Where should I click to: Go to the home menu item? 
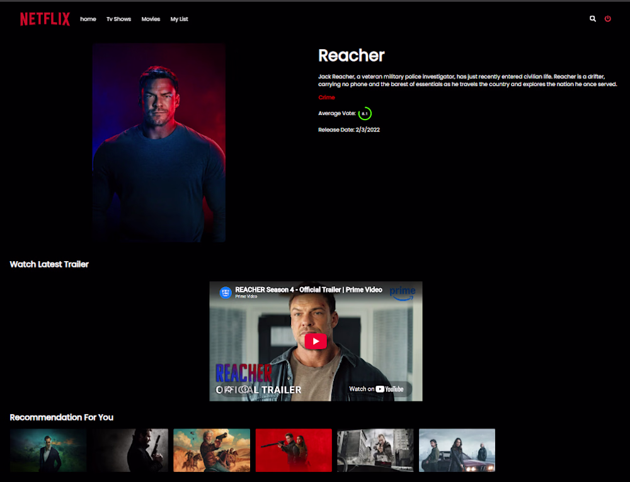click(x=88, y=19)
